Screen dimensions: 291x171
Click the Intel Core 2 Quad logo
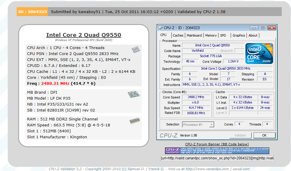tap(259, 54)
